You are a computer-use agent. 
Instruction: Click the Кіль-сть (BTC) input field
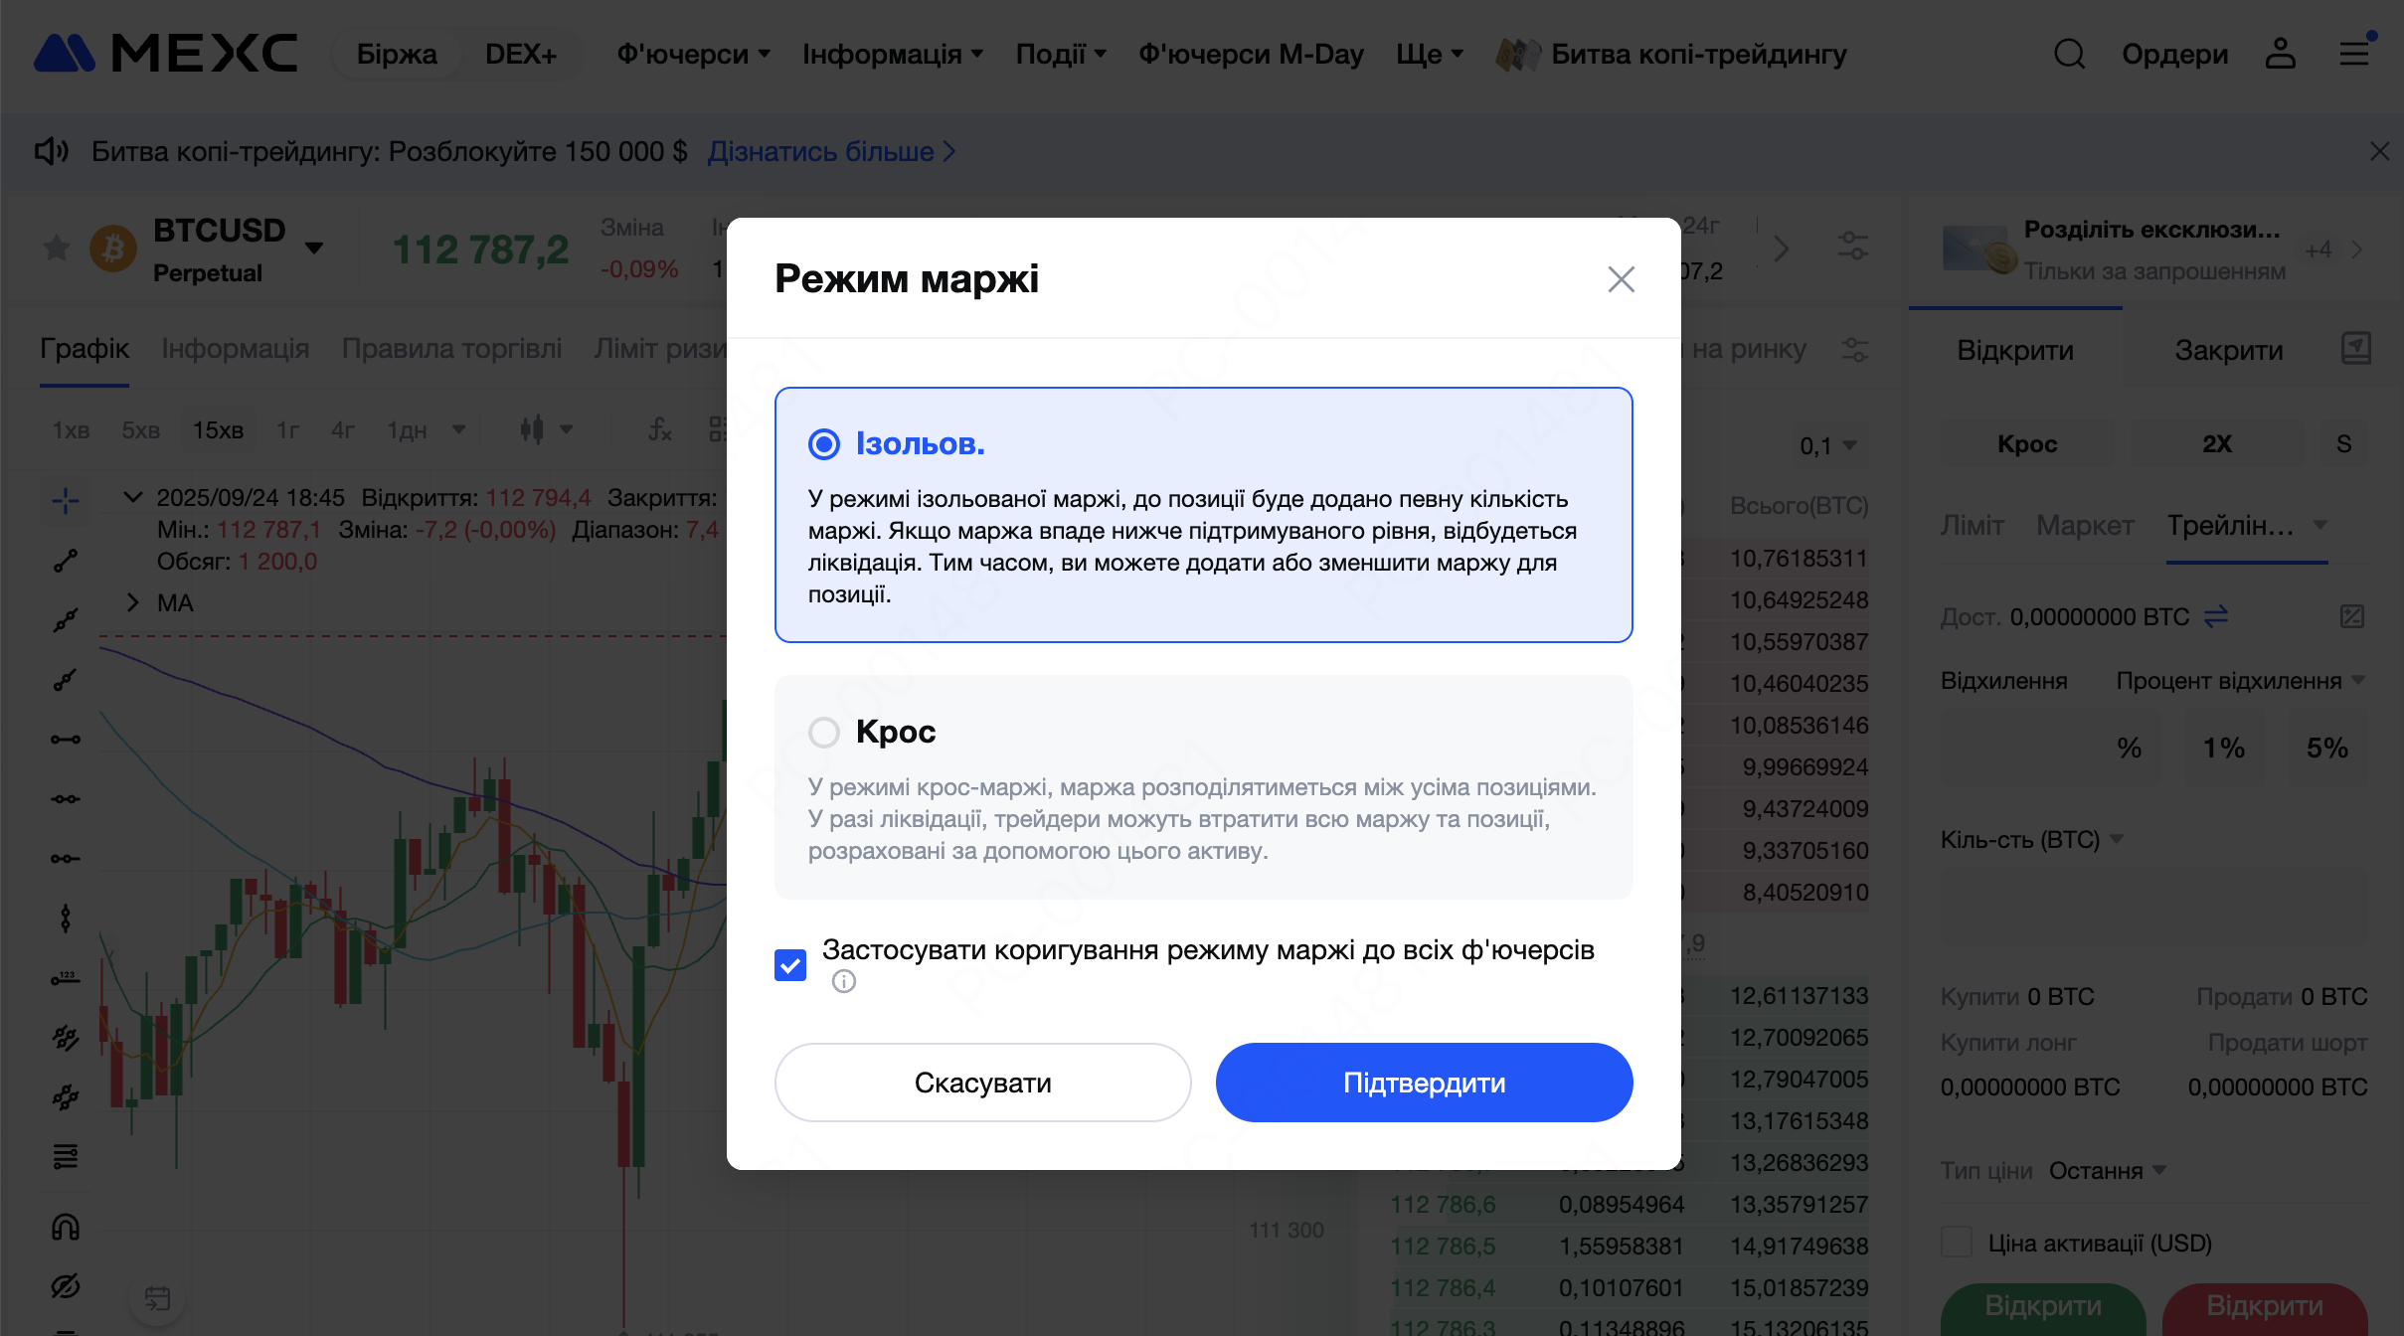(2153, 906)
